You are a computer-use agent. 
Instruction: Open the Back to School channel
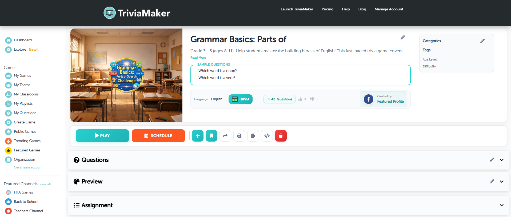coord(26,202)
